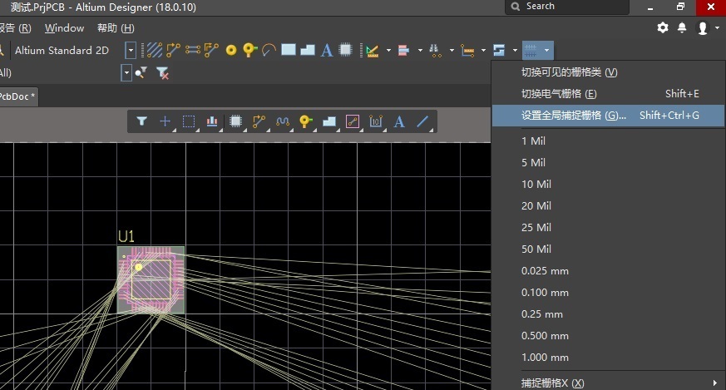Choose 设置全局捕捉栅格 (G) from the menu

click(574, 116)
